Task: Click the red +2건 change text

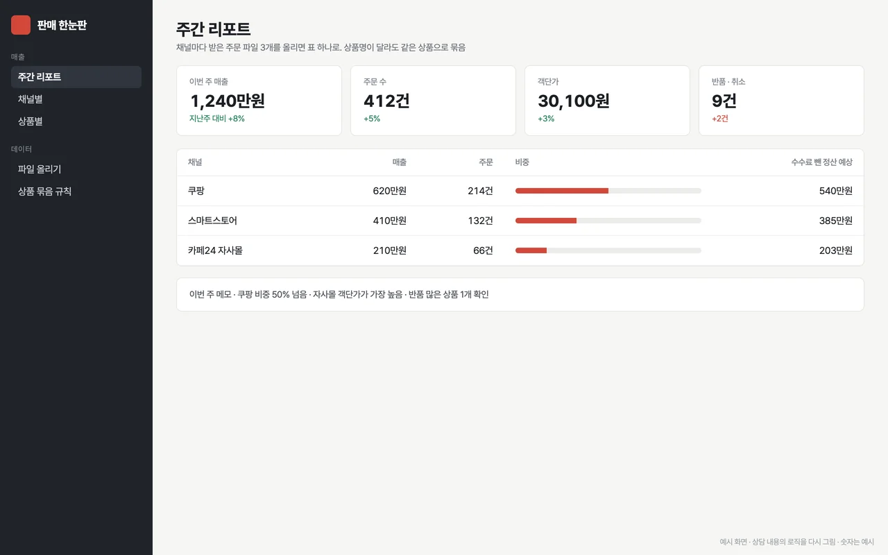Action: [720, 119]
